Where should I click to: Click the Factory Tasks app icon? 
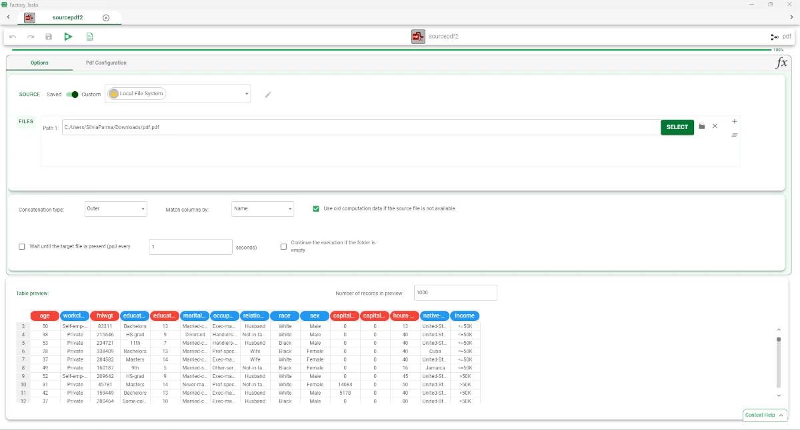click(x=5, y=4)
